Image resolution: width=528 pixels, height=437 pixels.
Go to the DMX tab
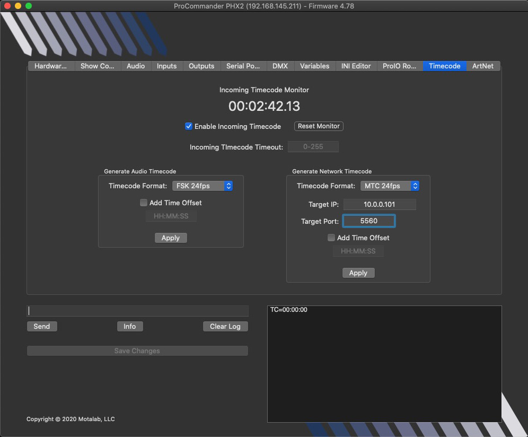click(280, 66)
